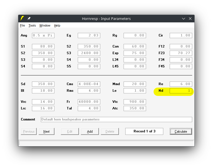This screenshot has width=213, height=168.
Task: Click the Vtc field with 900.00
Action: point(135,102)
